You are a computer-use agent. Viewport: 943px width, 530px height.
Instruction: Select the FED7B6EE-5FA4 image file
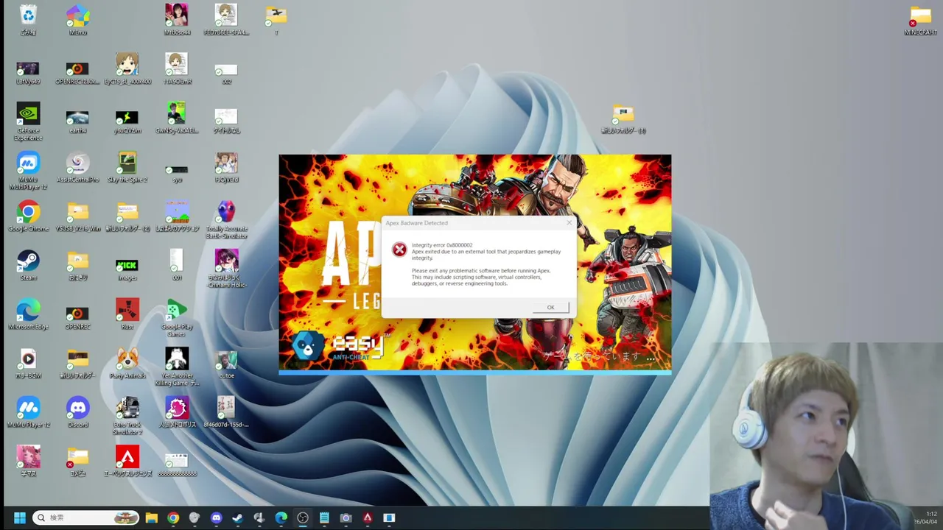point(226,20)
